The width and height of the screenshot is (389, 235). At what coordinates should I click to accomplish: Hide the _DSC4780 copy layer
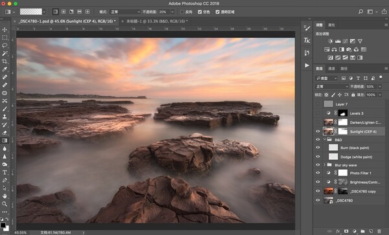pos(318,191)
